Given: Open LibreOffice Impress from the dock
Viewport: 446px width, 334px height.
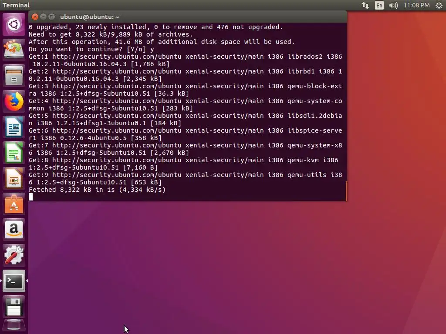Looking at the screenshot, I should (14, 178).
